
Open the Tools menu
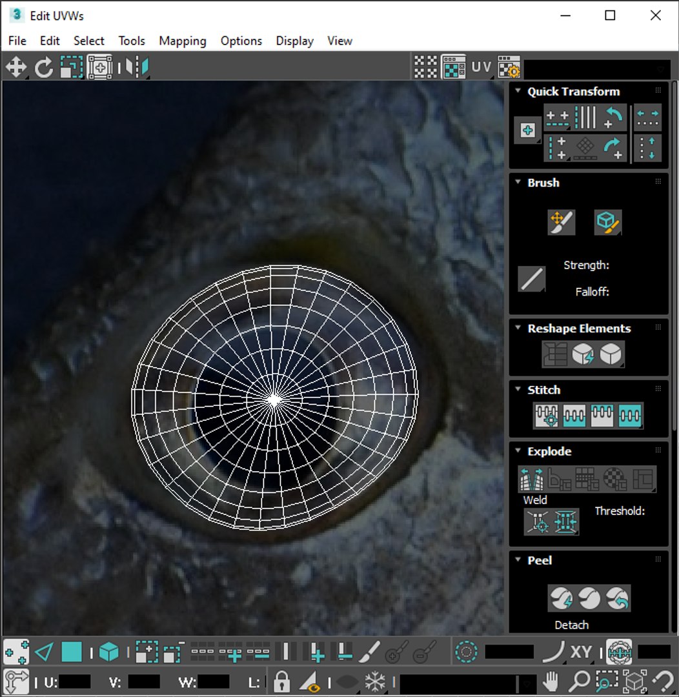[x=132, y=41]
